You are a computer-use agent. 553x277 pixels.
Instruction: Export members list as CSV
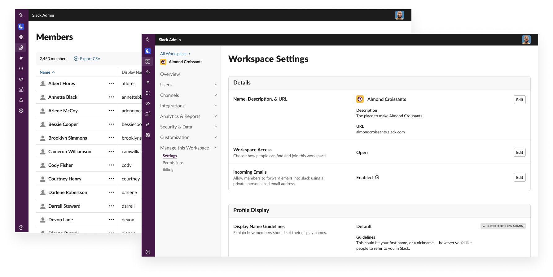(x=87, y=58)
